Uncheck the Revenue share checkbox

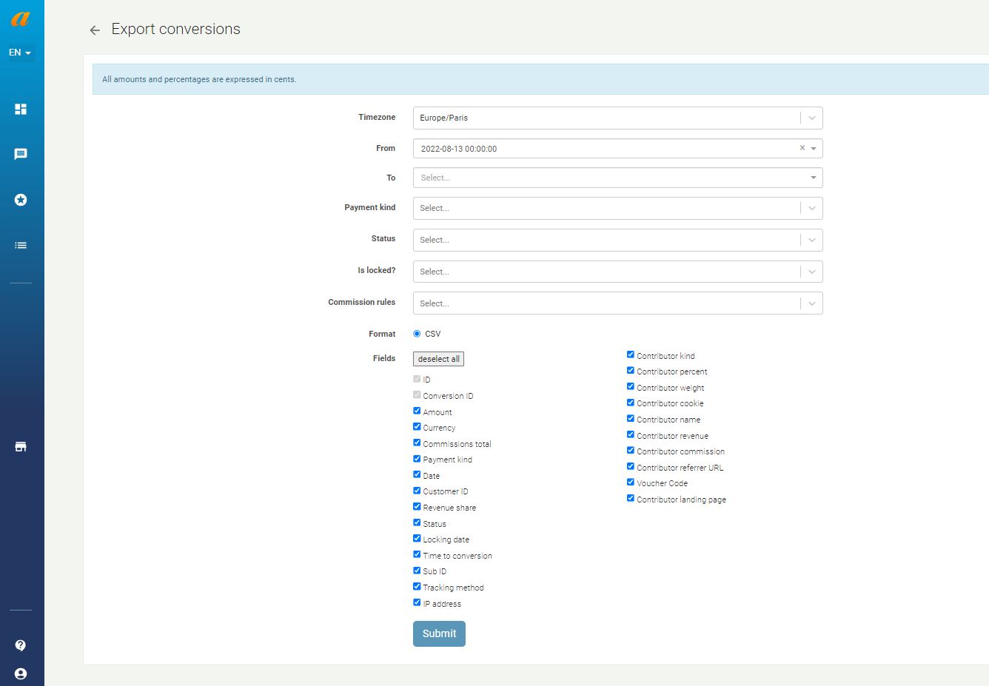417,506
